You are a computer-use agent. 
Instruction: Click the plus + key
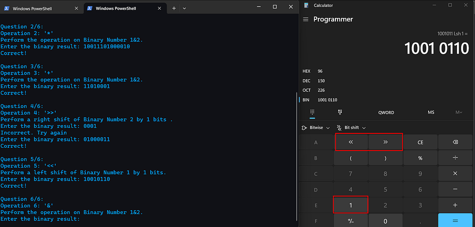[x=455, y=205]
